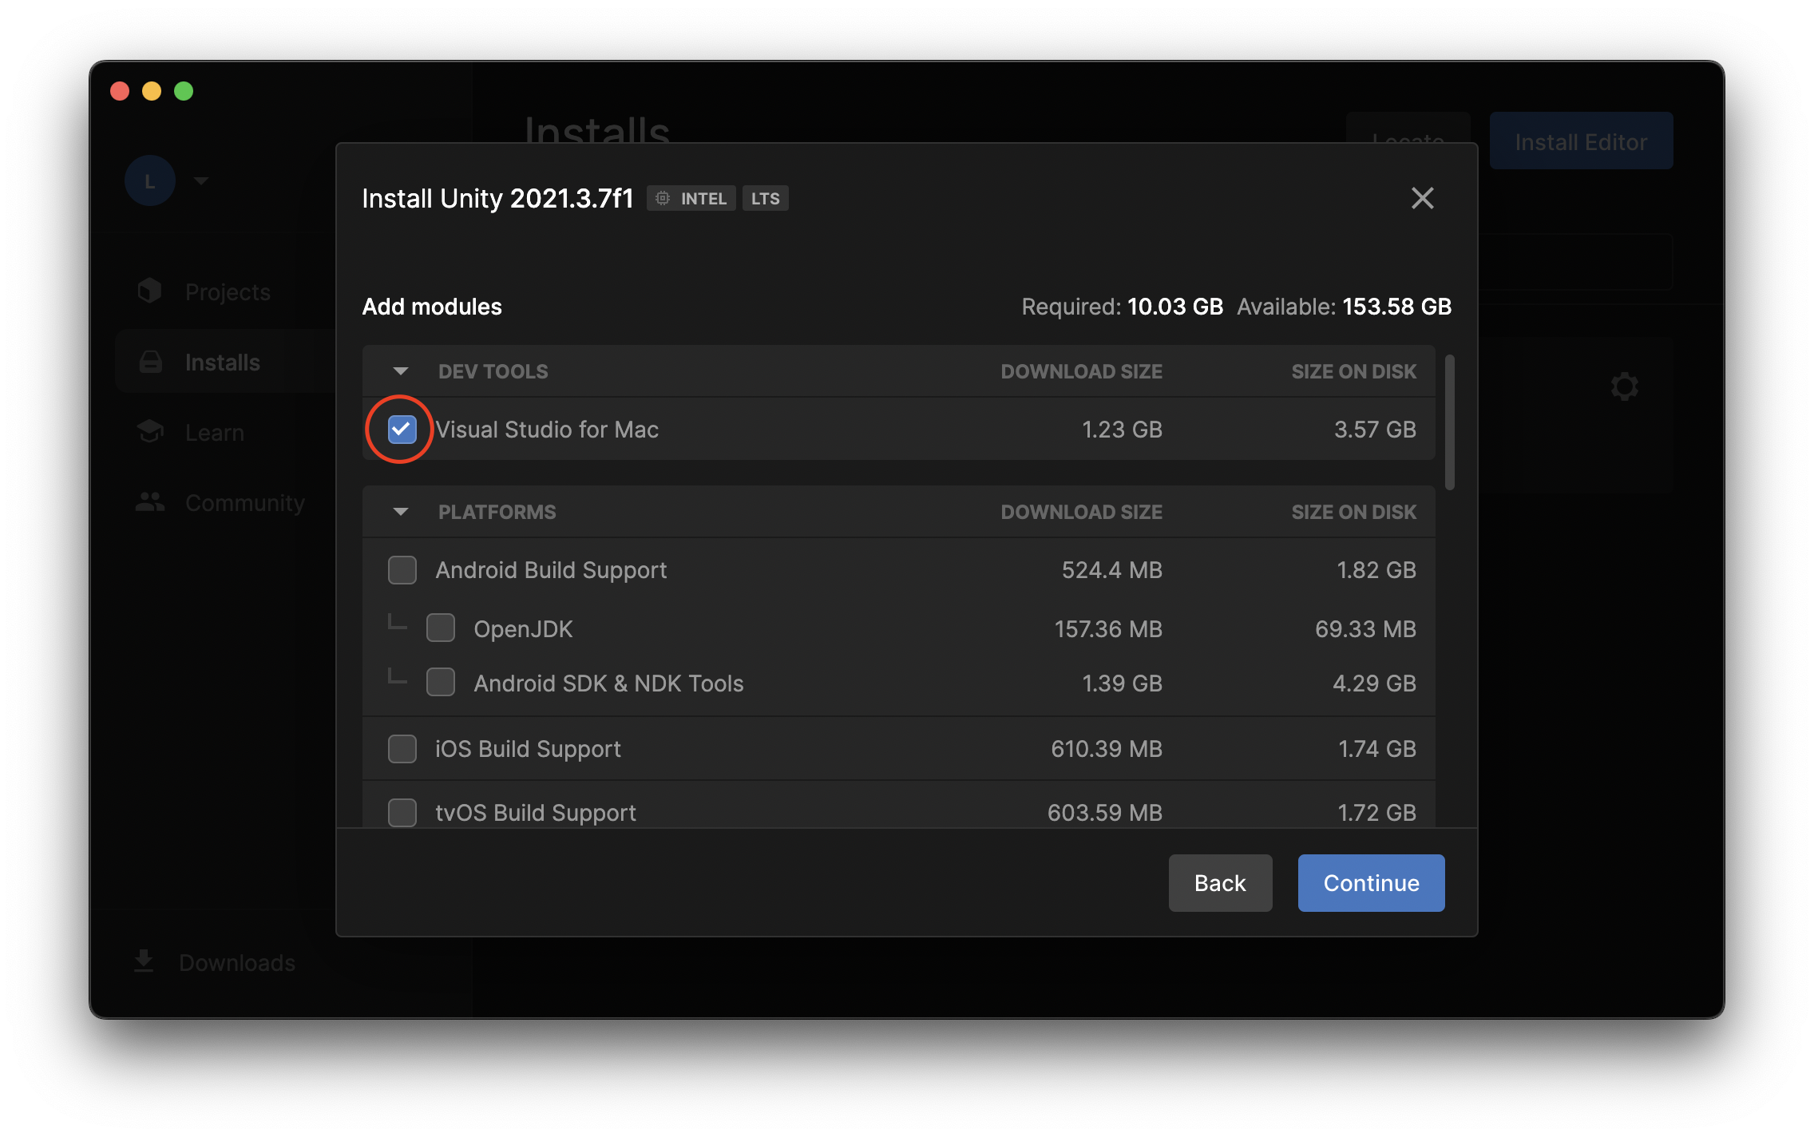Uncheck Visual Studio for Mac module
This screenshot has width=1814, height=1137.
402,430
